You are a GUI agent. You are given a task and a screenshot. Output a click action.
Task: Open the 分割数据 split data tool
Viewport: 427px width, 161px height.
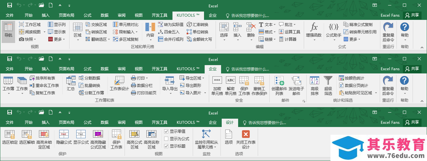[89, 78]
